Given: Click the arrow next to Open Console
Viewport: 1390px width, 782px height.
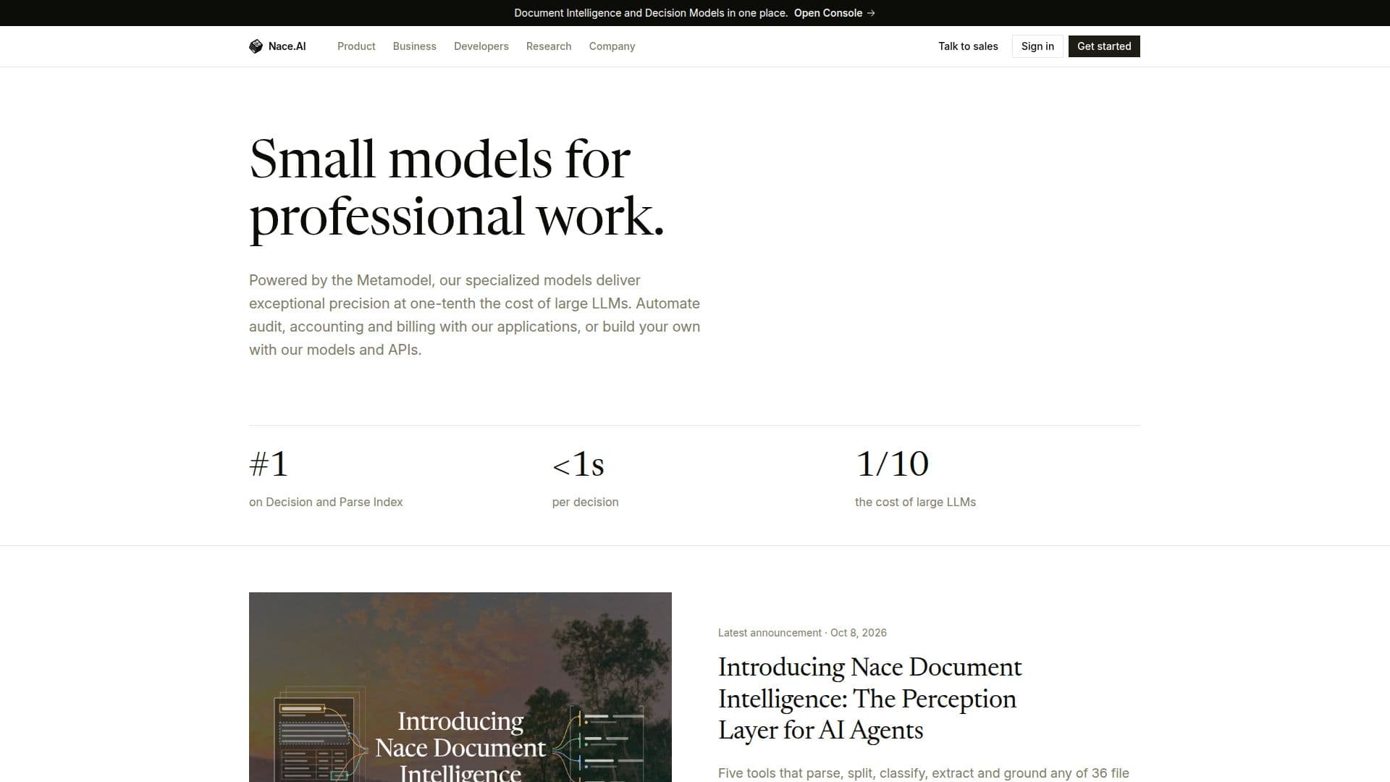Looking at the screenshot, I should click(871, 13).
